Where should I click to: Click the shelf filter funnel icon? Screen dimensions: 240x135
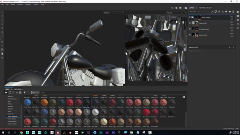coord(25,93)
